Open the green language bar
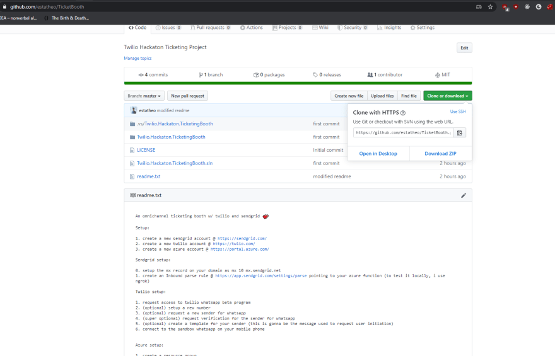 tap(298, 83)
